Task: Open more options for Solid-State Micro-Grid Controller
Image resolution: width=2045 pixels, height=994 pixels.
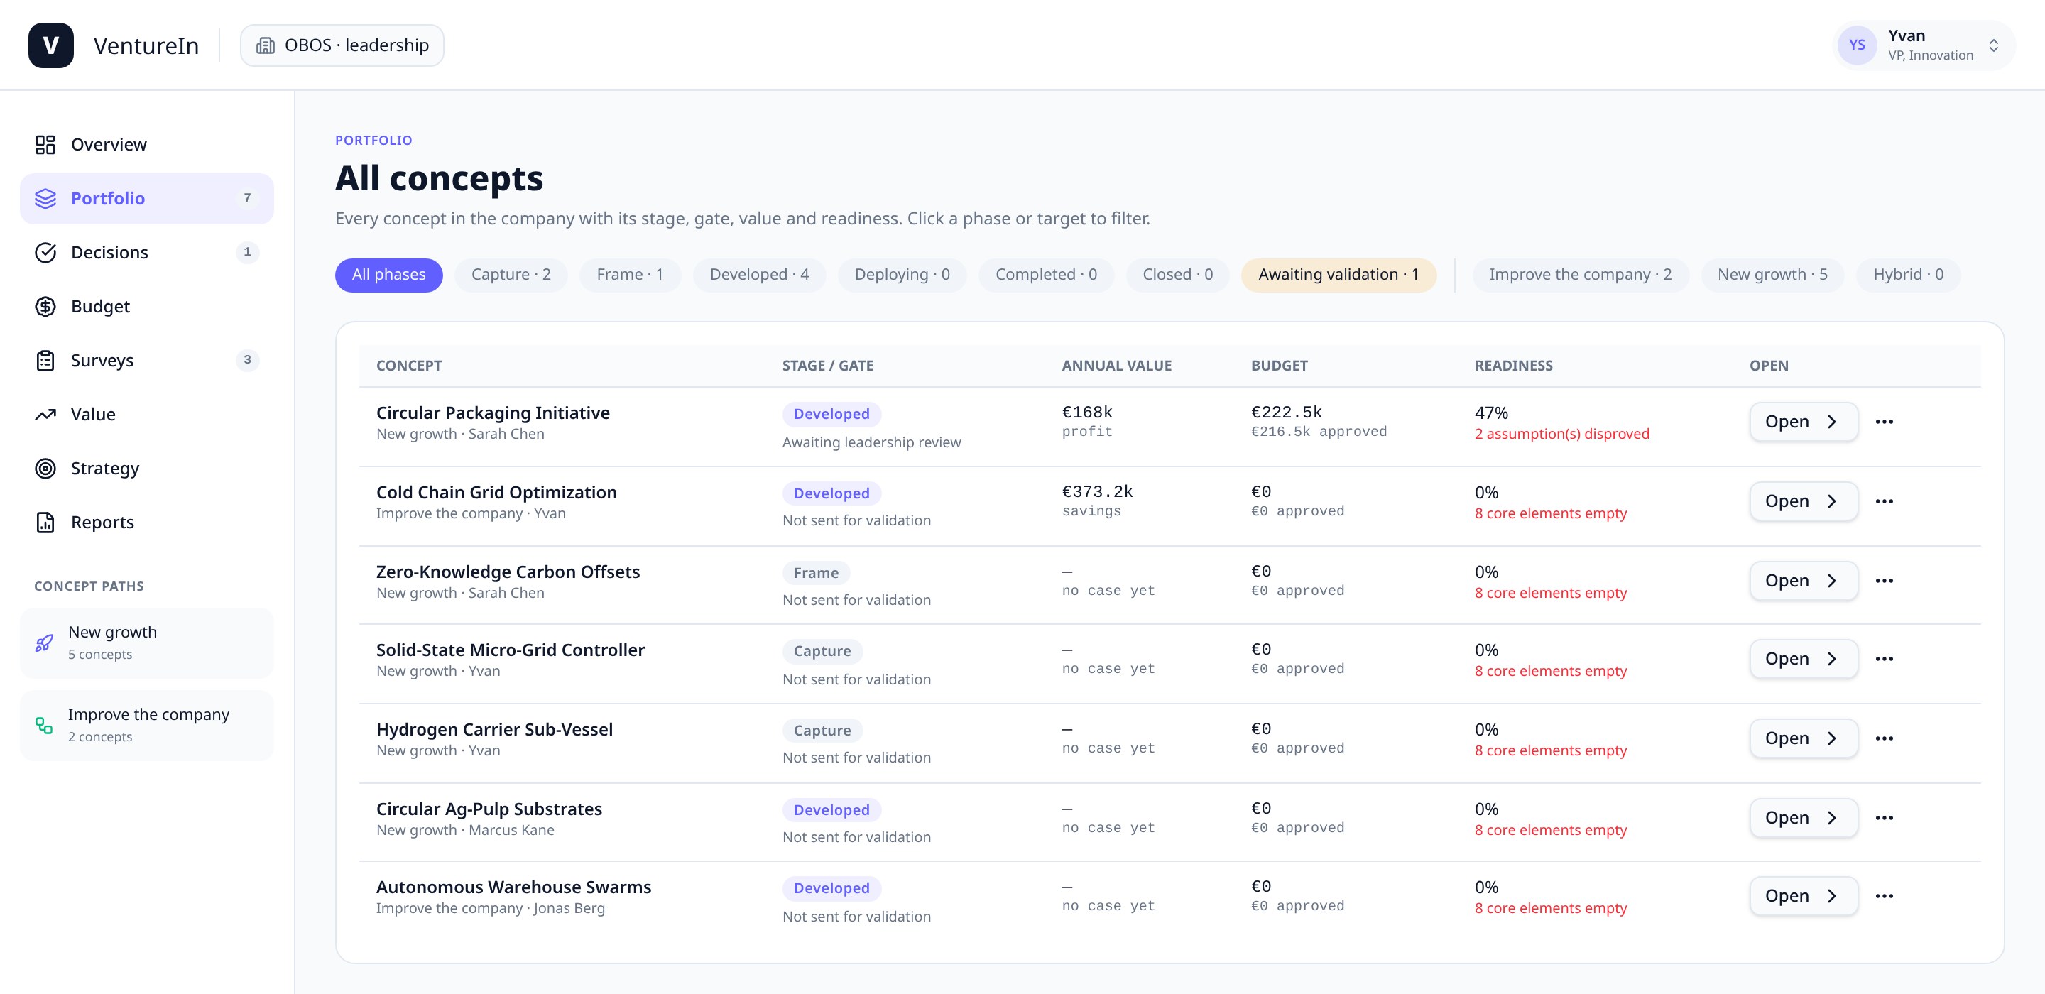Action: tap(1884, 659)
